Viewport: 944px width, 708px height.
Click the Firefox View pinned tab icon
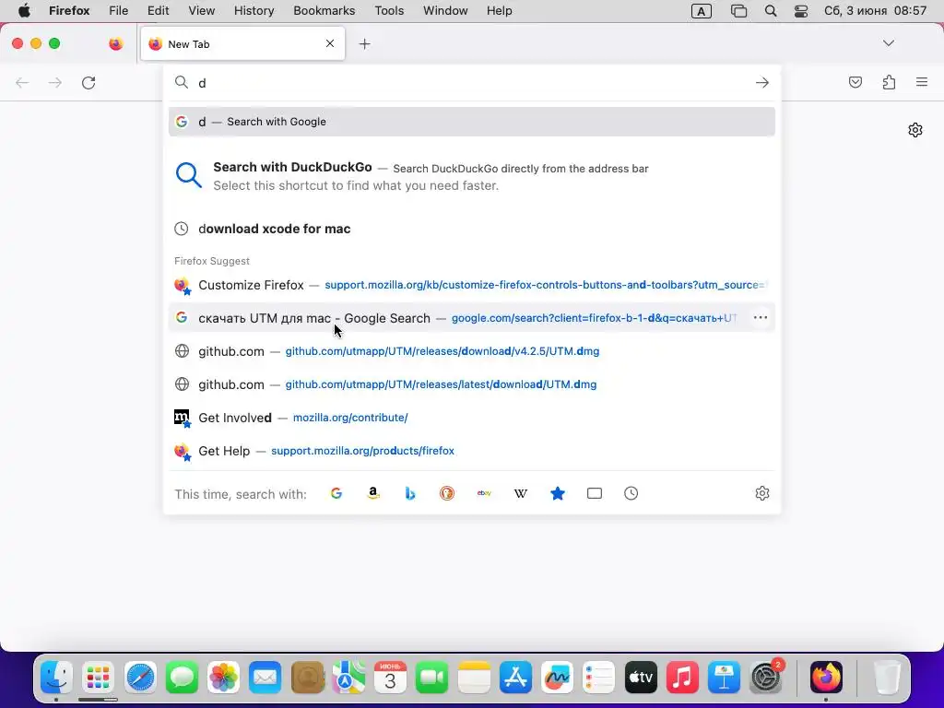115,43
